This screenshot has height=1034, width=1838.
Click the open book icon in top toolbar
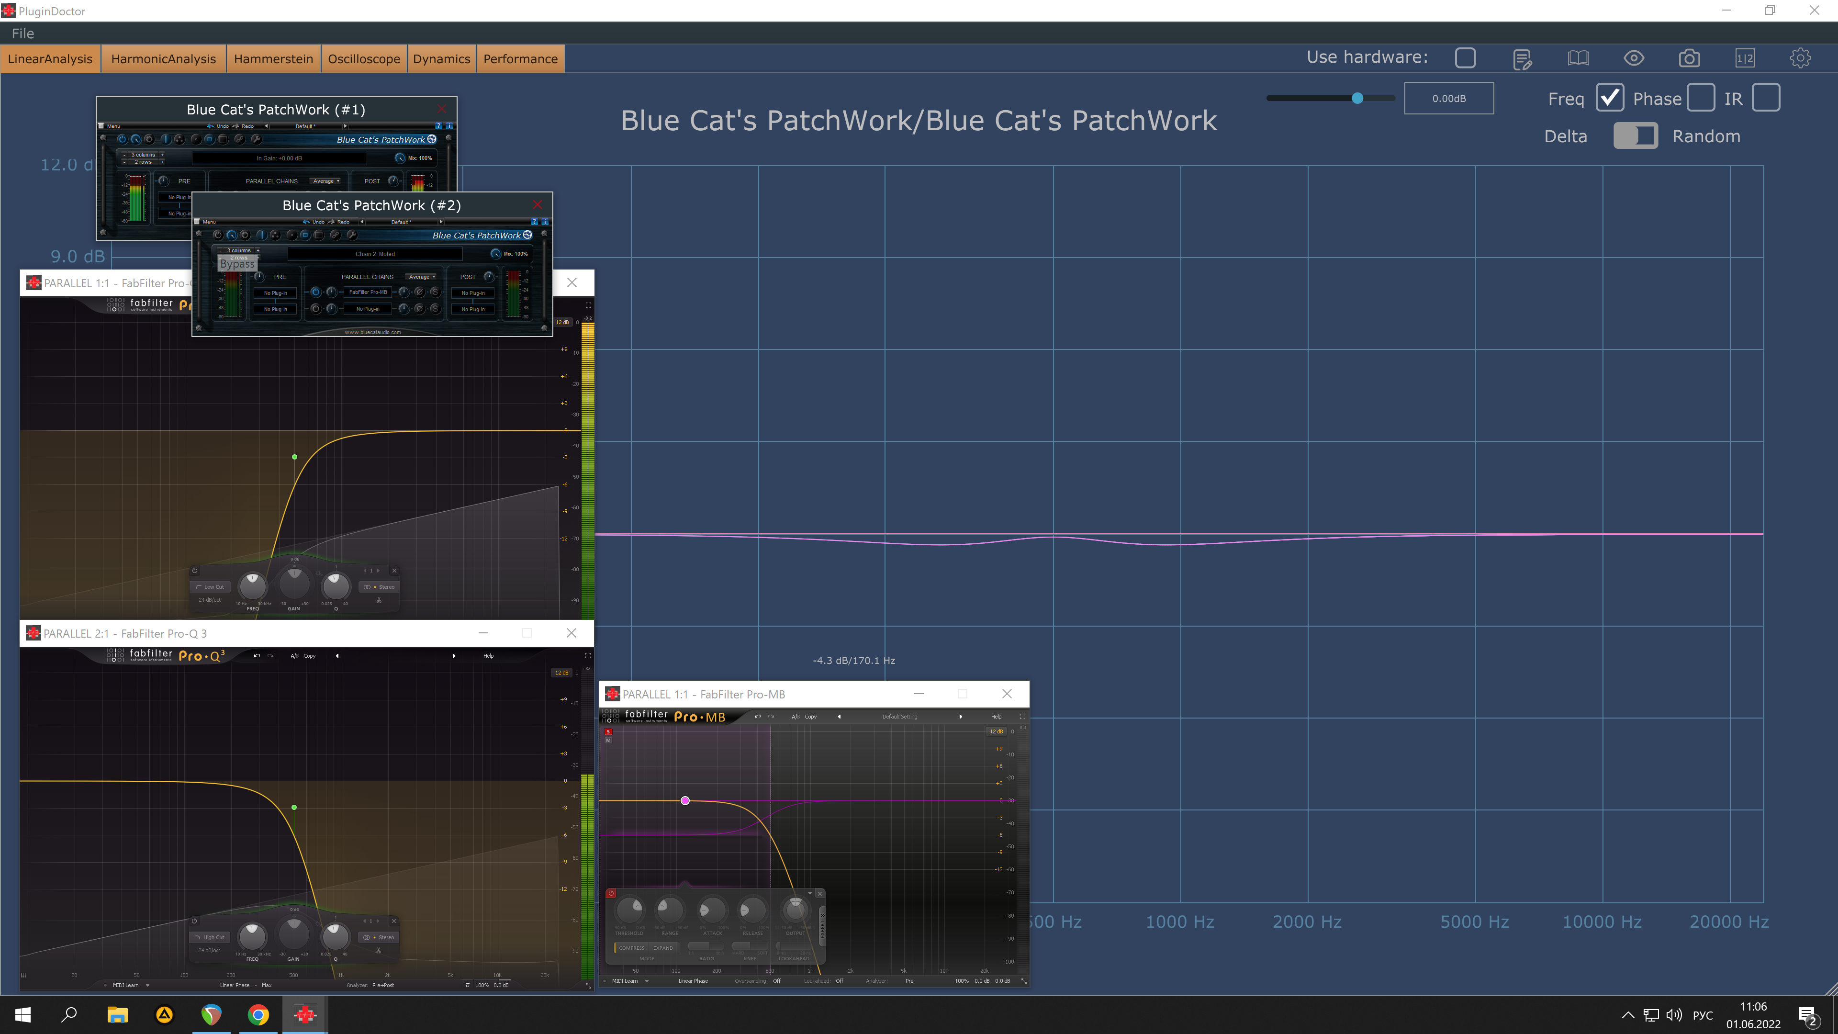[x=1578, y=58]
